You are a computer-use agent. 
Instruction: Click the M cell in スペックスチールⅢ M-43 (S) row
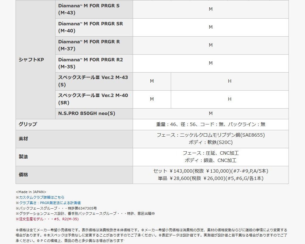[152, 81]
